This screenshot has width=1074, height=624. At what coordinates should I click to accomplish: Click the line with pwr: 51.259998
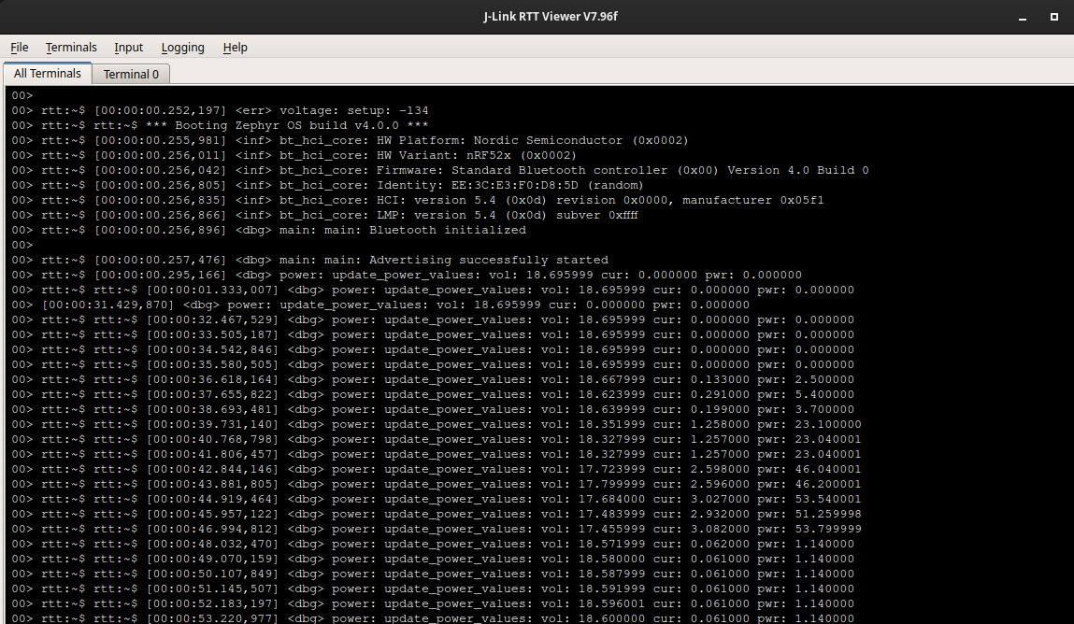click(437, 515)
